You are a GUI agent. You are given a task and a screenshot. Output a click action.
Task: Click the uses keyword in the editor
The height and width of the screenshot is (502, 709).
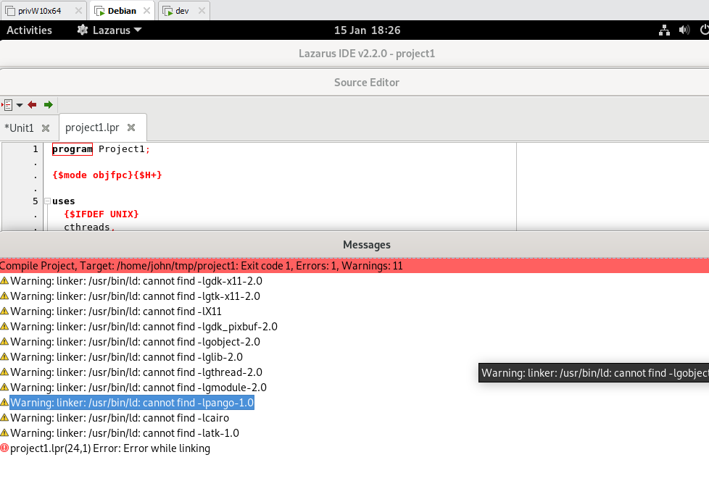[64, 201]
